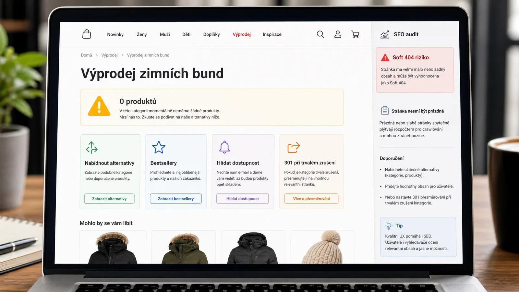The image size is (519, 292).
Task: Open the beige pom-pom beanie thumbnail
Action: [x=323, y=247]
